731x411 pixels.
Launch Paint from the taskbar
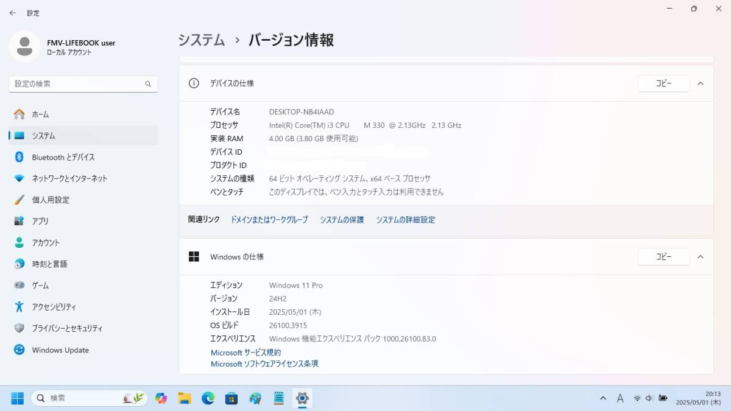coord(255,398)
